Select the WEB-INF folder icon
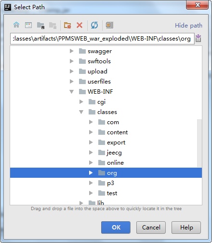 [82, 92]
